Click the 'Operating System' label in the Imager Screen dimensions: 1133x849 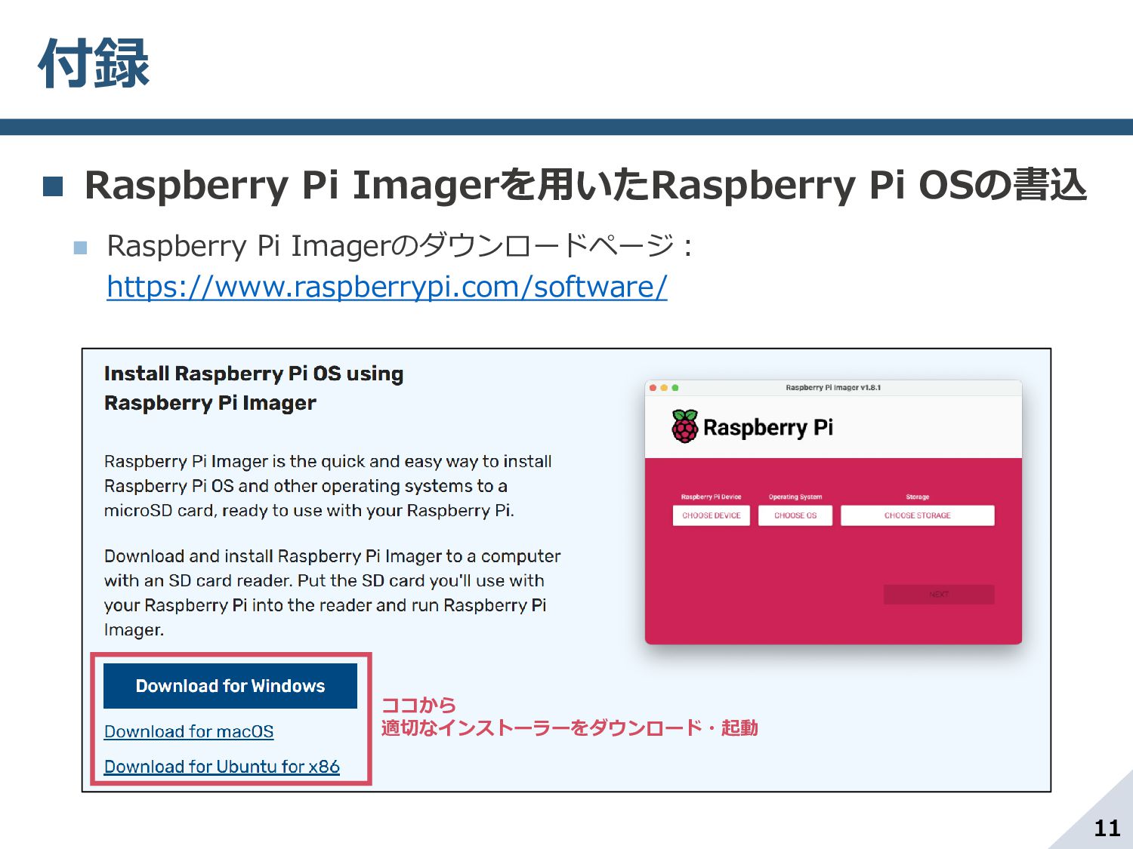click(x=795, y=497)
